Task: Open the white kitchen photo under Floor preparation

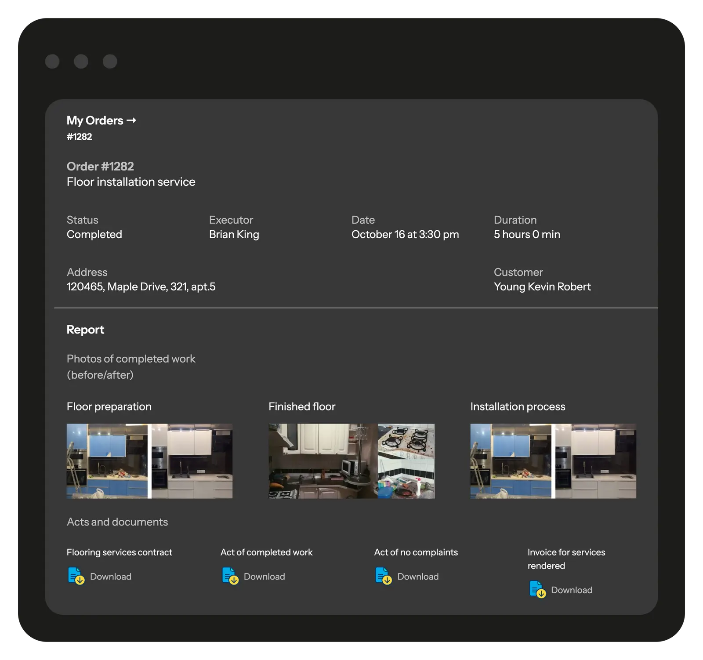Action: (x=192, y=461)
